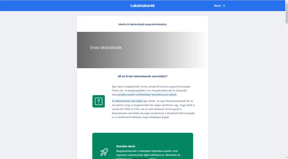Viewport: 288px width, 159px height.
Task: Click the green question mark icon
Action: tap(98, 101)
